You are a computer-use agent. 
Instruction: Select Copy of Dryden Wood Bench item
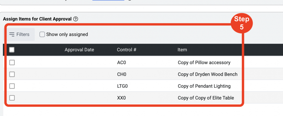click(207, 74)
